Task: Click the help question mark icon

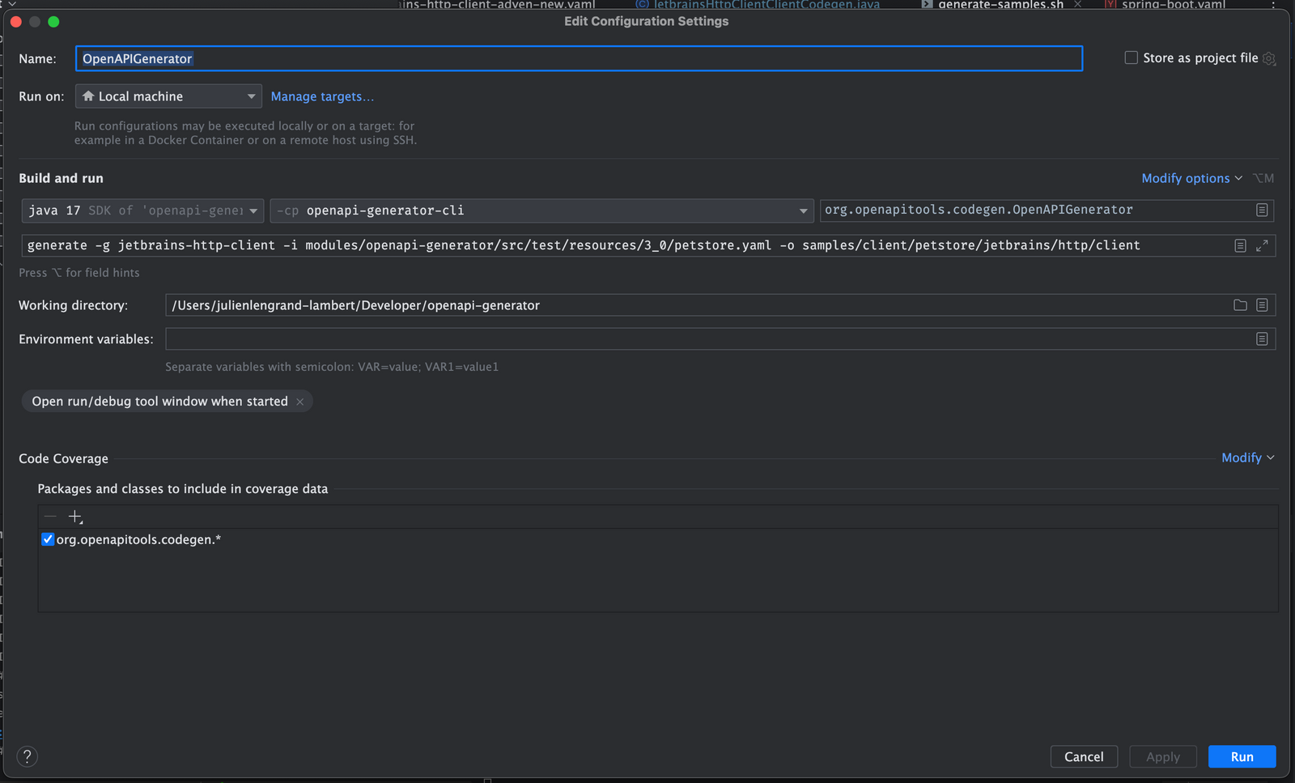Action: coord(27,756)
